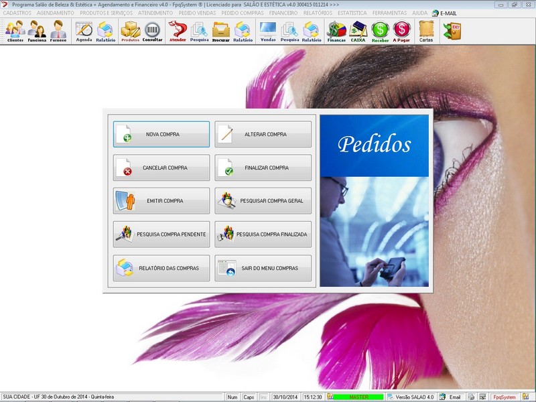Viewport: 536px width, 402px height.
Task: Open the Produtos boxes icon
Action: (130, 31)
